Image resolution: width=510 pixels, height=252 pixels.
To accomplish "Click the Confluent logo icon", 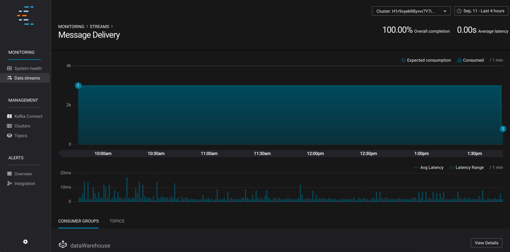I will [x=25, y=16].
